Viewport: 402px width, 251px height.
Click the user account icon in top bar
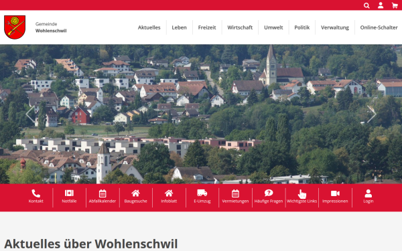[381, 5]
